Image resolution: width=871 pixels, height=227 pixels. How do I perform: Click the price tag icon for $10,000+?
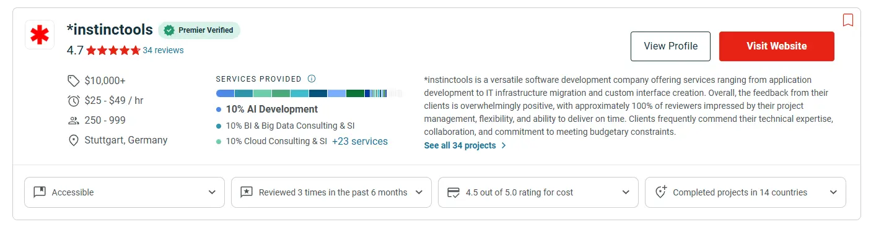click(x=73, y=81)
